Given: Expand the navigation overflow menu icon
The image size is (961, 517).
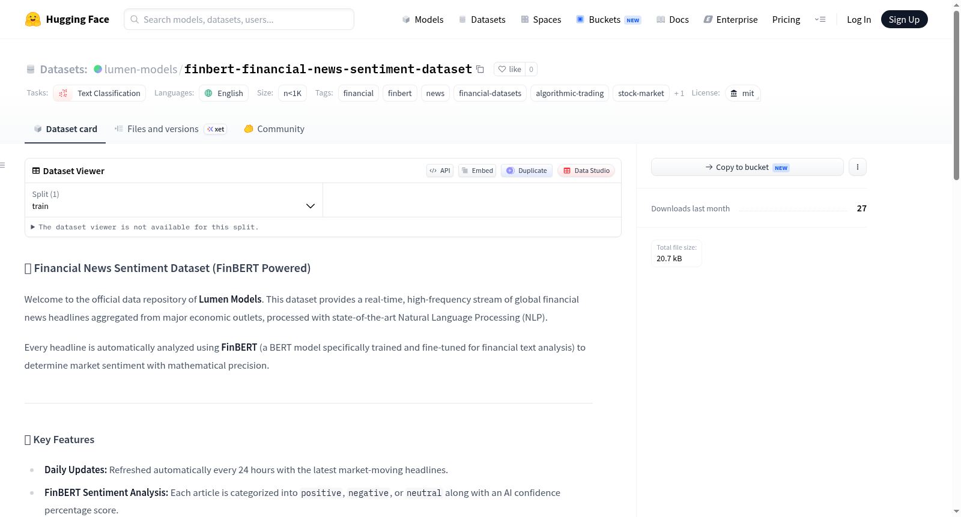Looking at the screenshot, I should coord(820,19).
